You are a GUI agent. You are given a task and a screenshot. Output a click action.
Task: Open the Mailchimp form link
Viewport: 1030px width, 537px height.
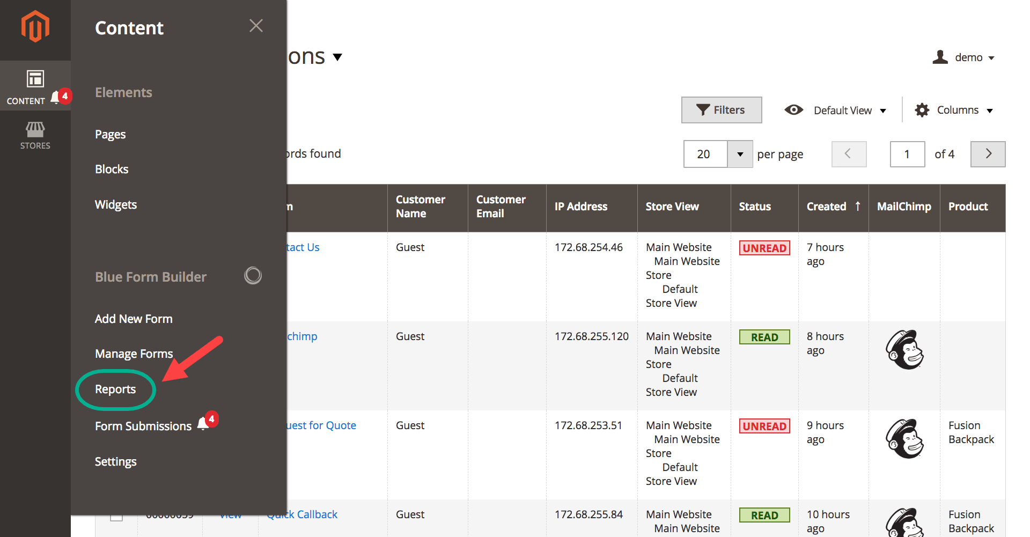[x=302, y=336]
